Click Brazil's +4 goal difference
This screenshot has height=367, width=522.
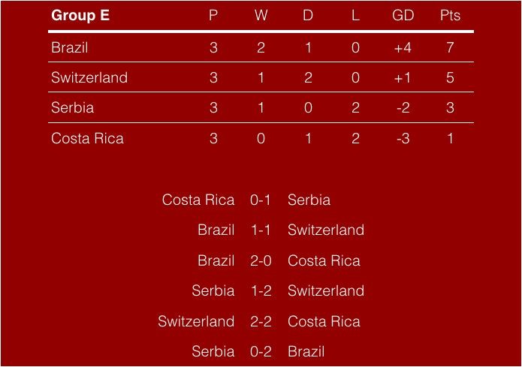click(x=403, y=47)
